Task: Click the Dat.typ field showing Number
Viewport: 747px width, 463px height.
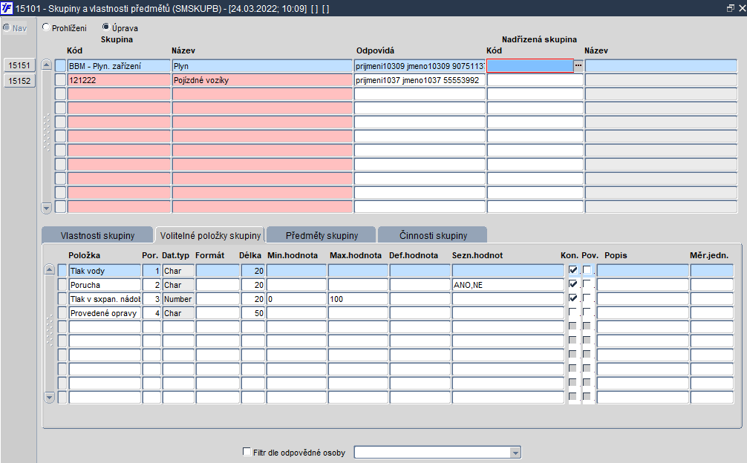Action: click(178, 299)
